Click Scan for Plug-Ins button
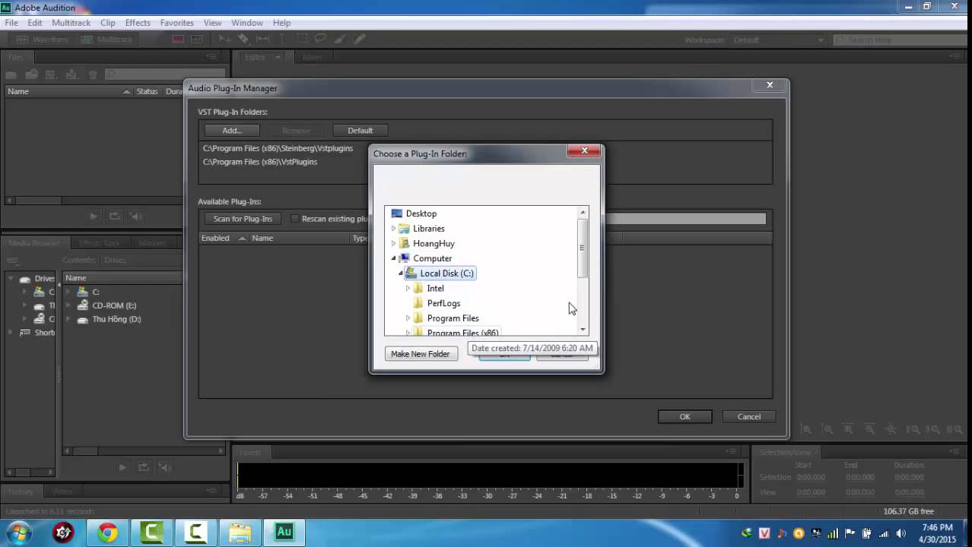Image resolution: width=972 pixels, height=547 pixels. point(243,219)
